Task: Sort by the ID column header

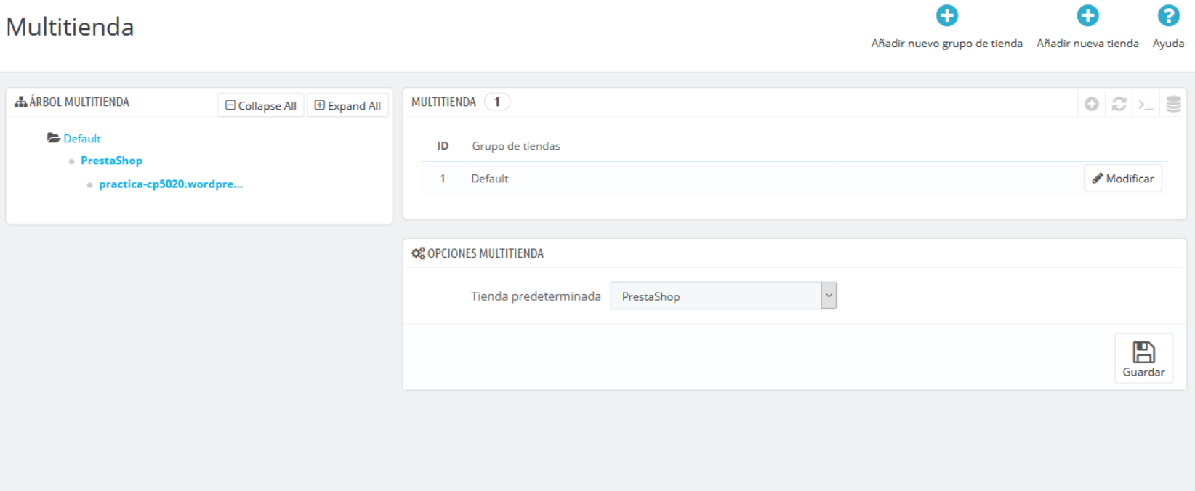Action: click(x=443, y=146)
